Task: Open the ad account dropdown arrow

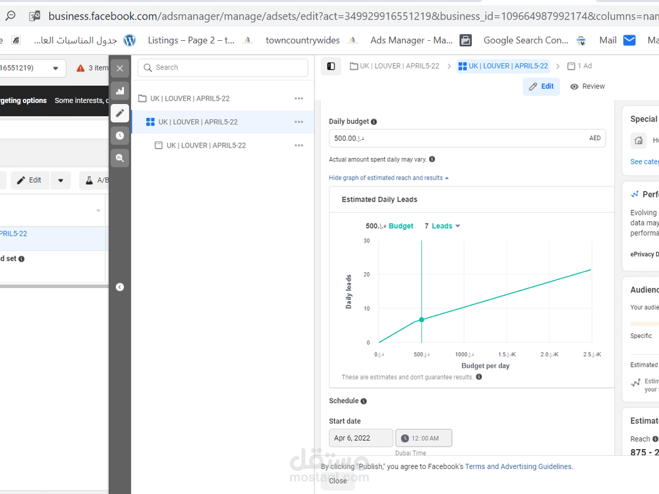Action: click(55, 68)
